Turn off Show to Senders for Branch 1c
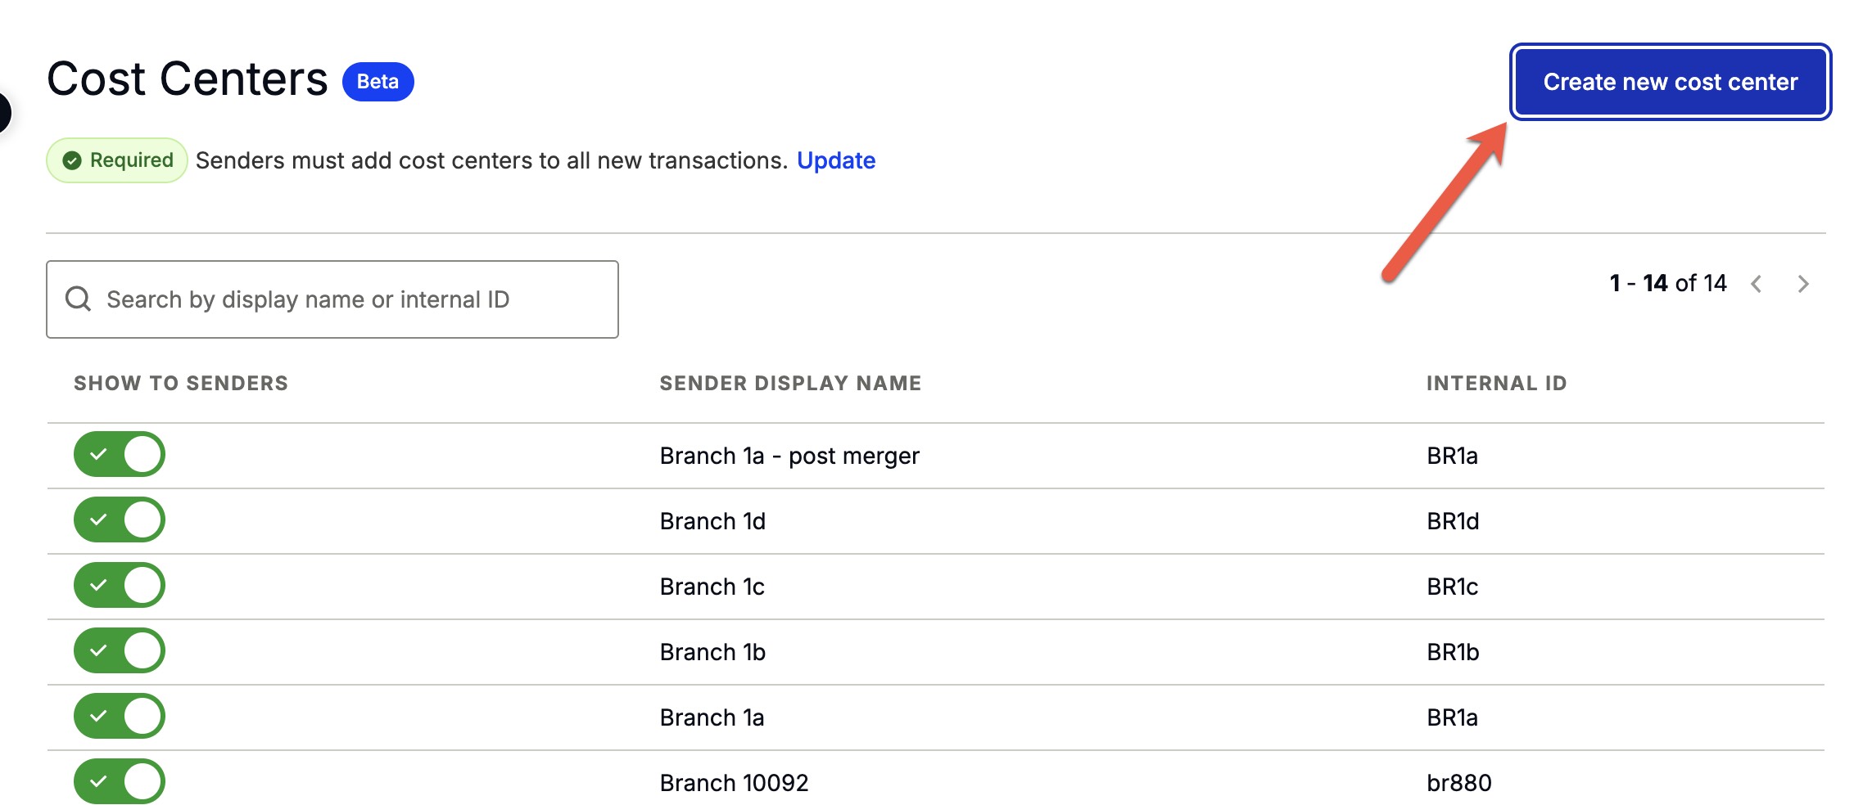Image resolution: width=1872 pixels, height=805 pixels. pyautogui.click(x=119, y=586)
